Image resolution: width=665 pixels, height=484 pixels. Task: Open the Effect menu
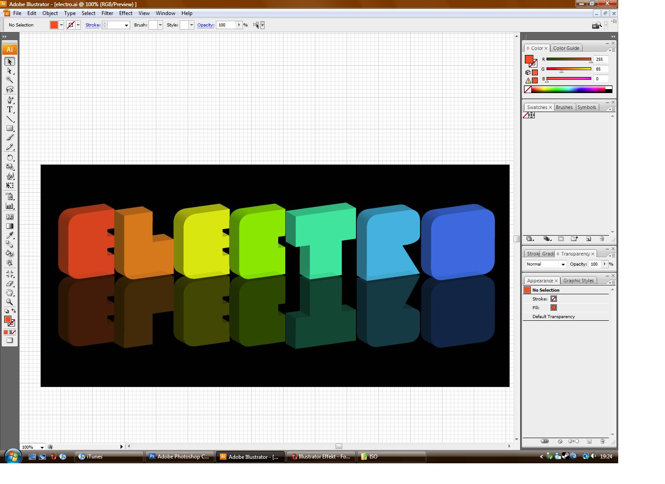[x=126, y=13]
